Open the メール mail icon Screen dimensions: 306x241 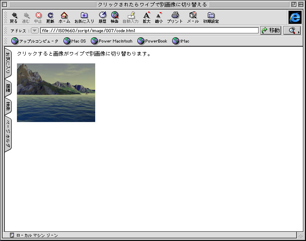(193, 17)
